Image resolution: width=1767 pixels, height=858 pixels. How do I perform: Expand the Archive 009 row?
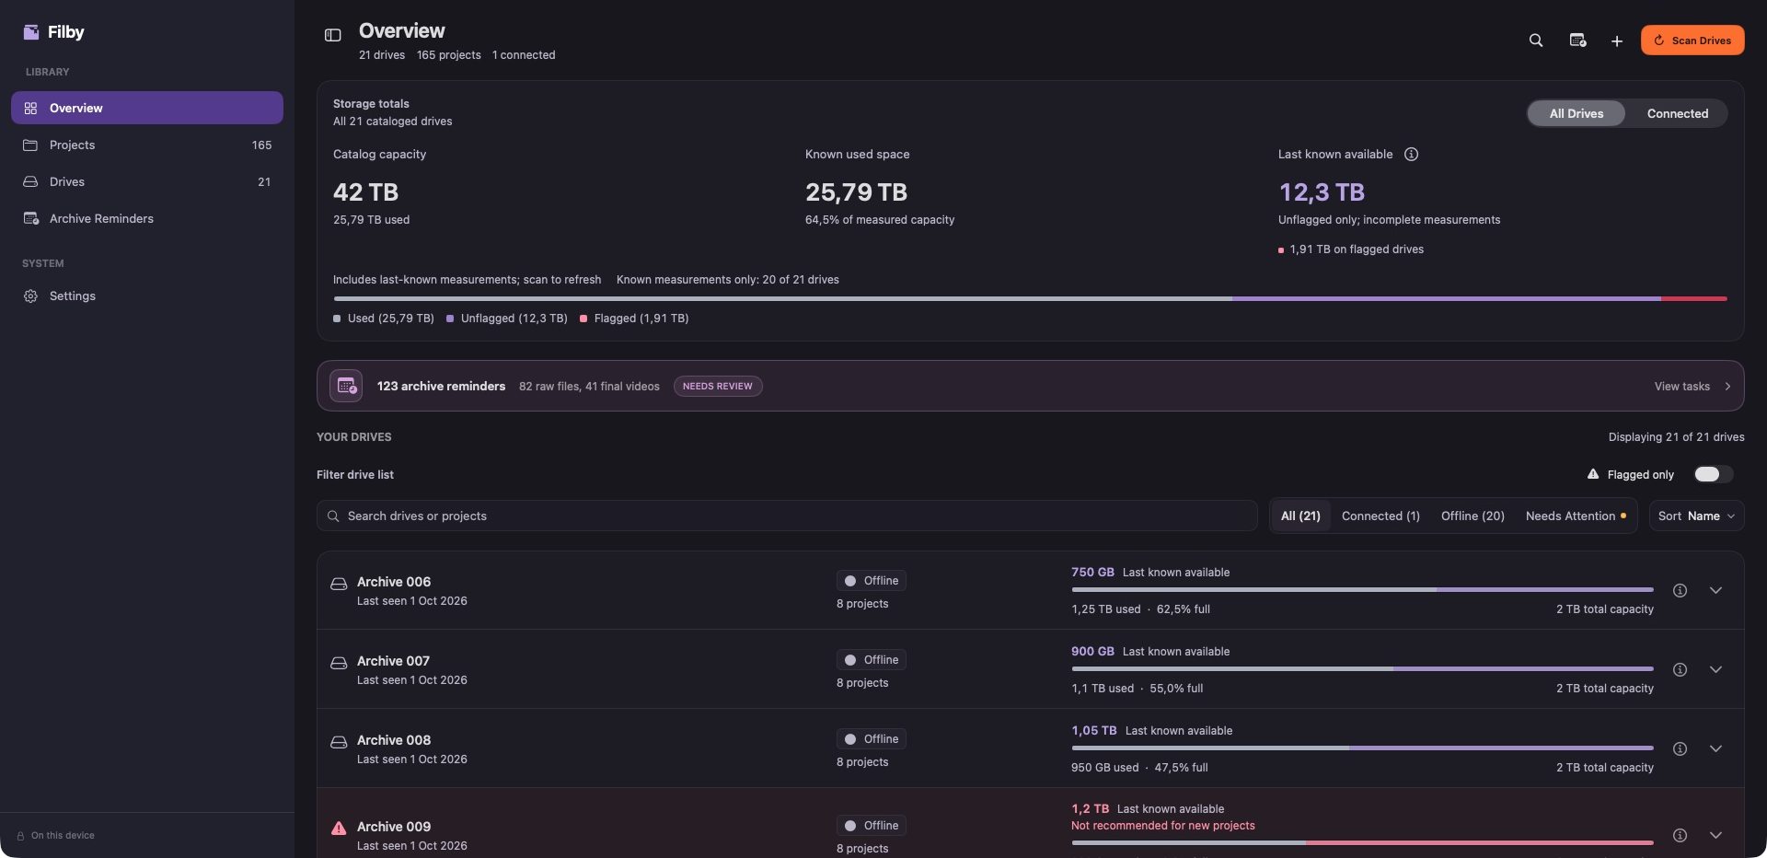(x=1715, y=835)
